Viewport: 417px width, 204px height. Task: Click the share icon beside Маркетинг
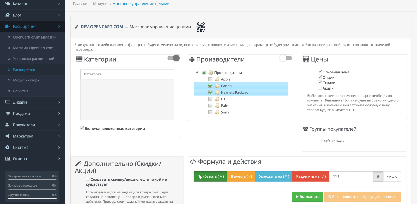coord(8,136)
